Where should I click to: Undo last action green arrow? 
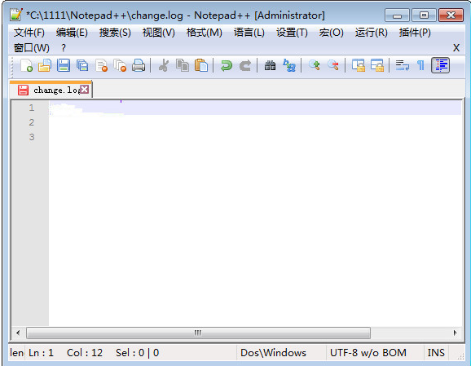[x=227, y=65]
